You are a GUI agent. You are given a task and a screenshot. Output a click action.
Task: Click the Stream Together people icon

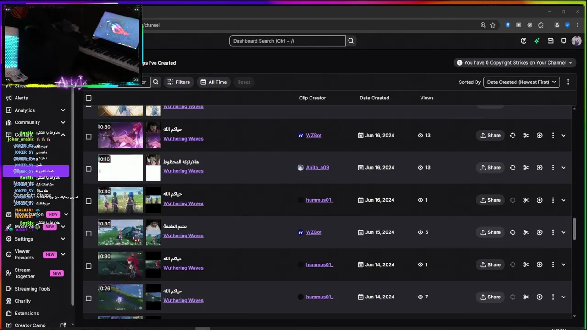coord(8,273)
